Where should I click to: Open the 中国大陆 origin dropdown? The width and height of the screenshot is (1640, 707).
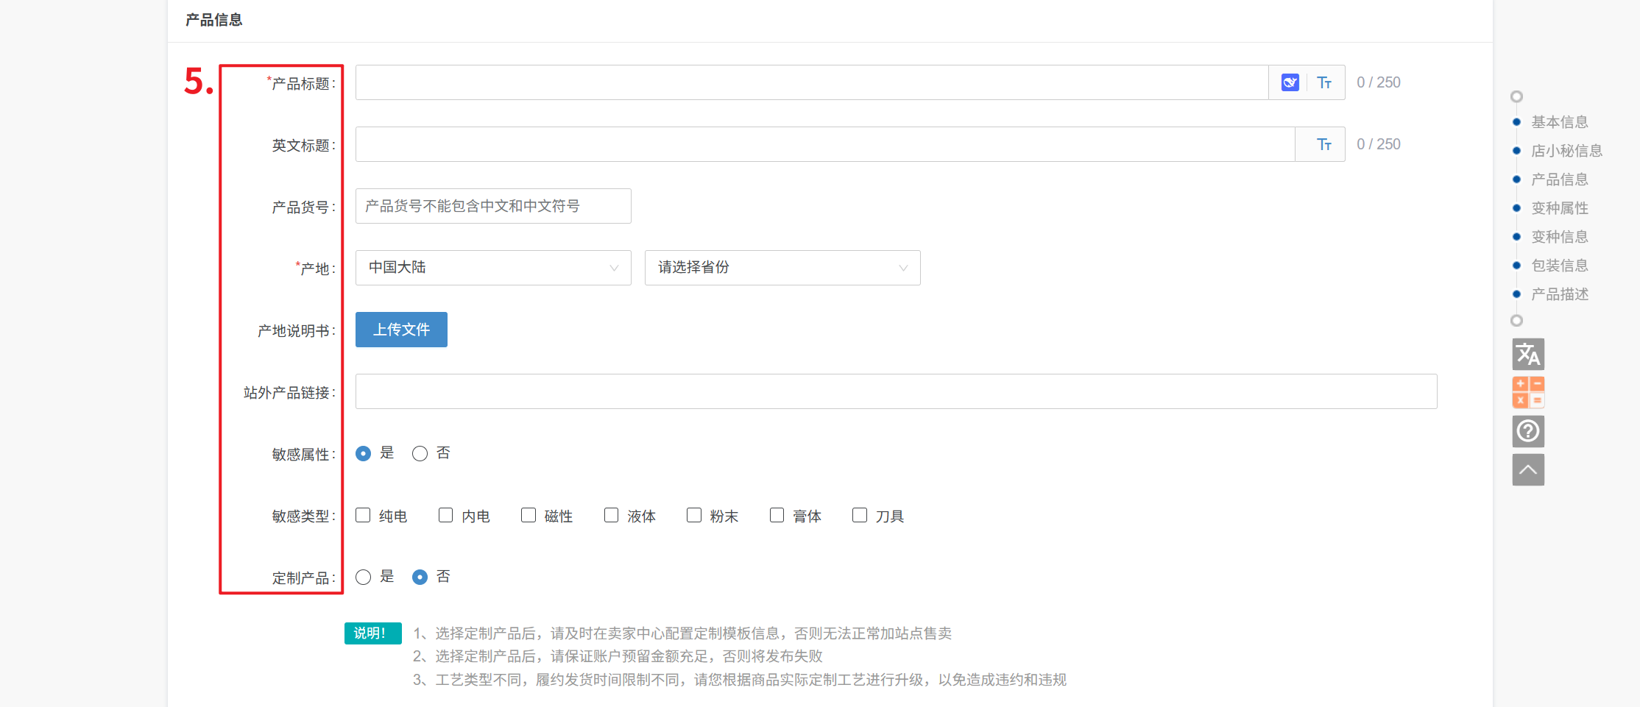point(492,268)
